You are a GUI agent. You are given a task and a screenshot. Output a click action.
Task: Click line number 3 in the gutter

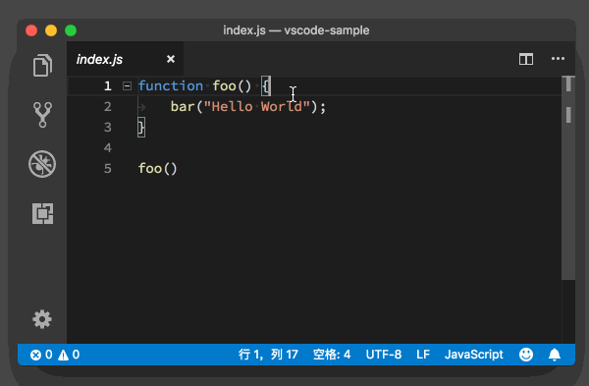[x=108, y=128]
